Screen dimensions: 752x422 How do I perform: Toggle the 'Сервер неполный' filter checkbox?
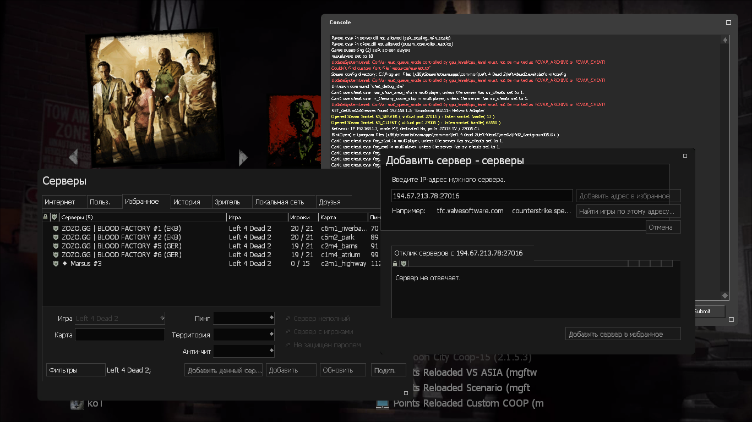coord(288,319)
